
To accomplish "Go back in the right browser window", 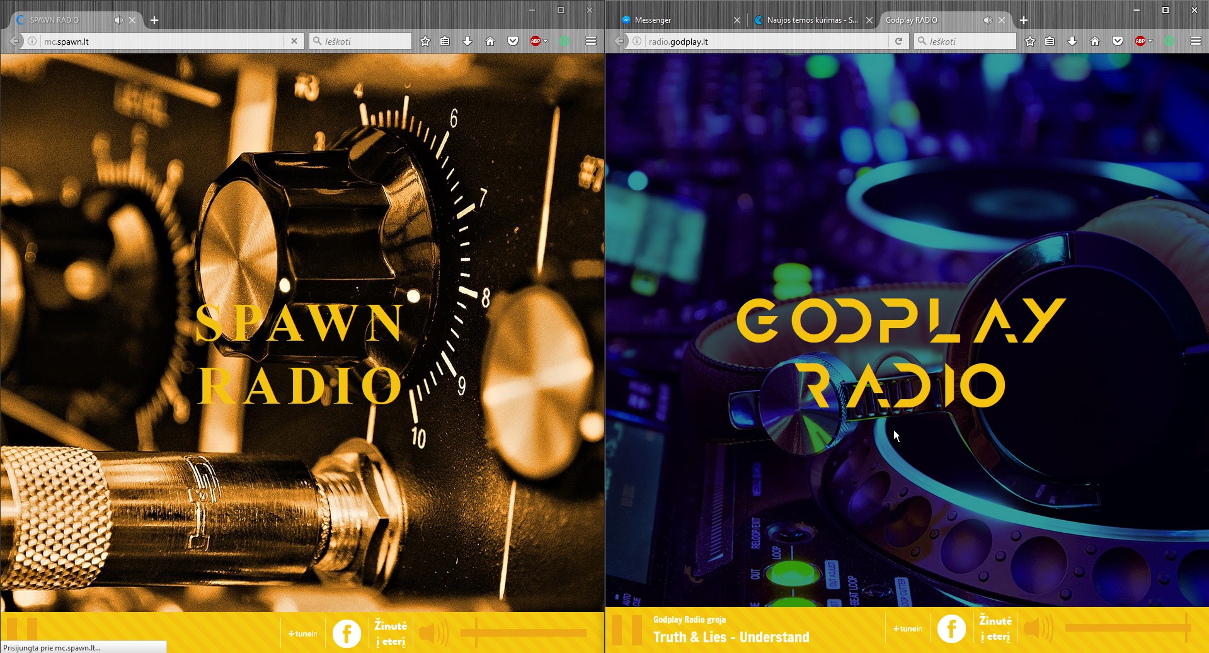I will [619, 42].
